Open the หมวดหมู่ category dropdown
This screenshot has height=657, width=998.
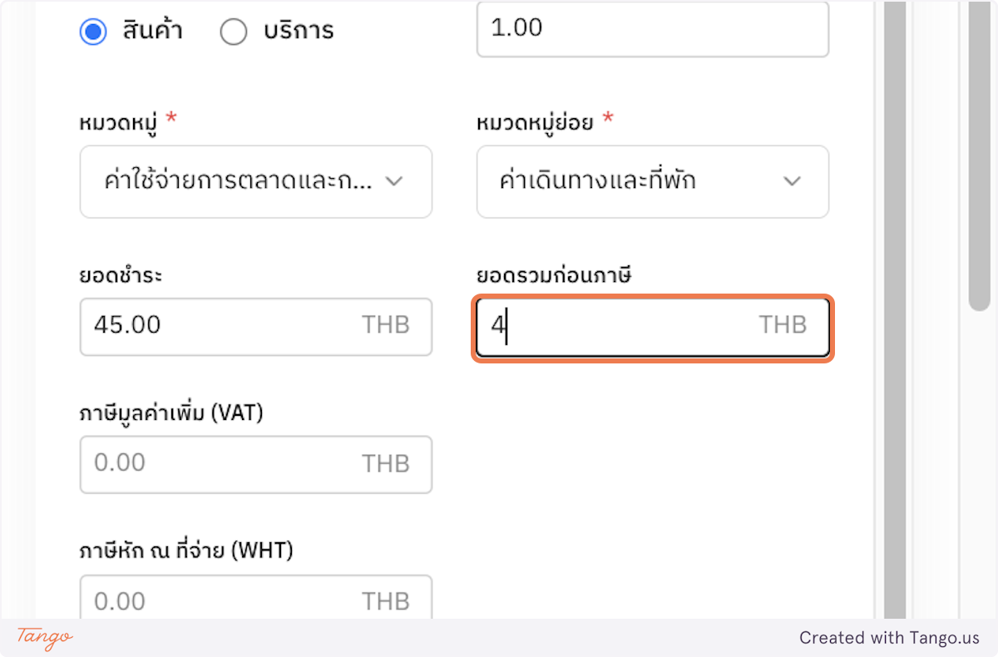click(255, 181)
